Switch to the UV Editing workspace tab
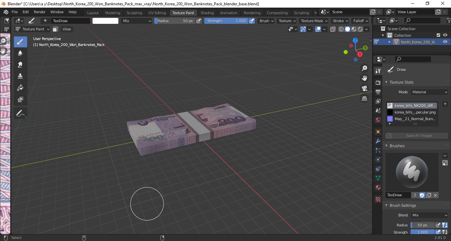 pos(157,13)
